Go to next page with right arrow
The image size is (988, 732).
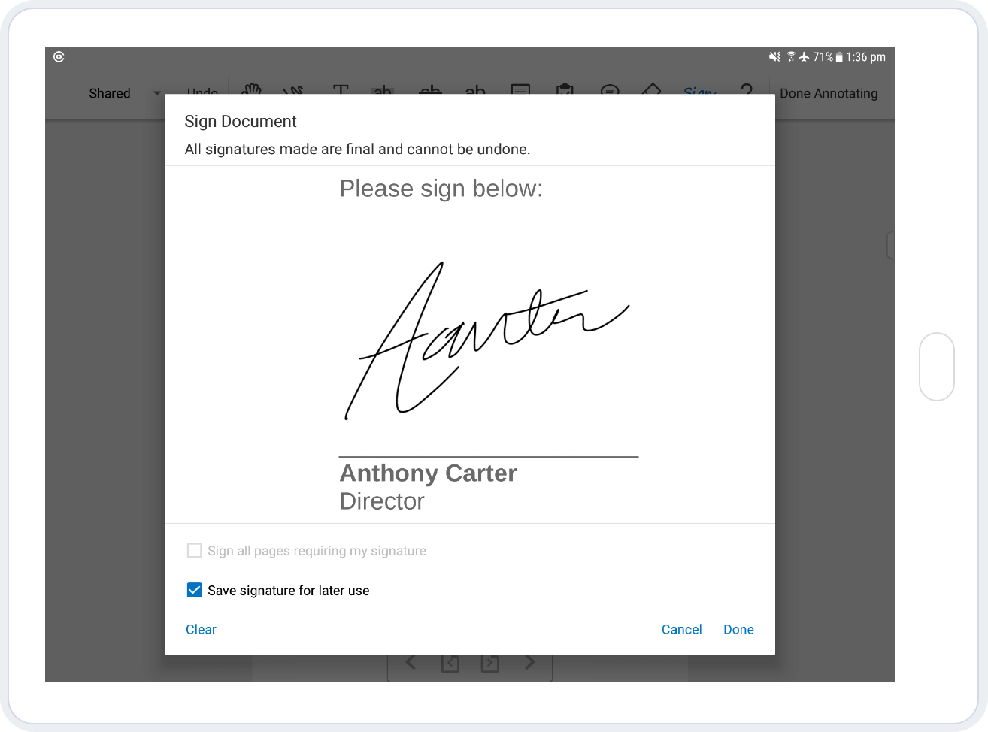530,662
